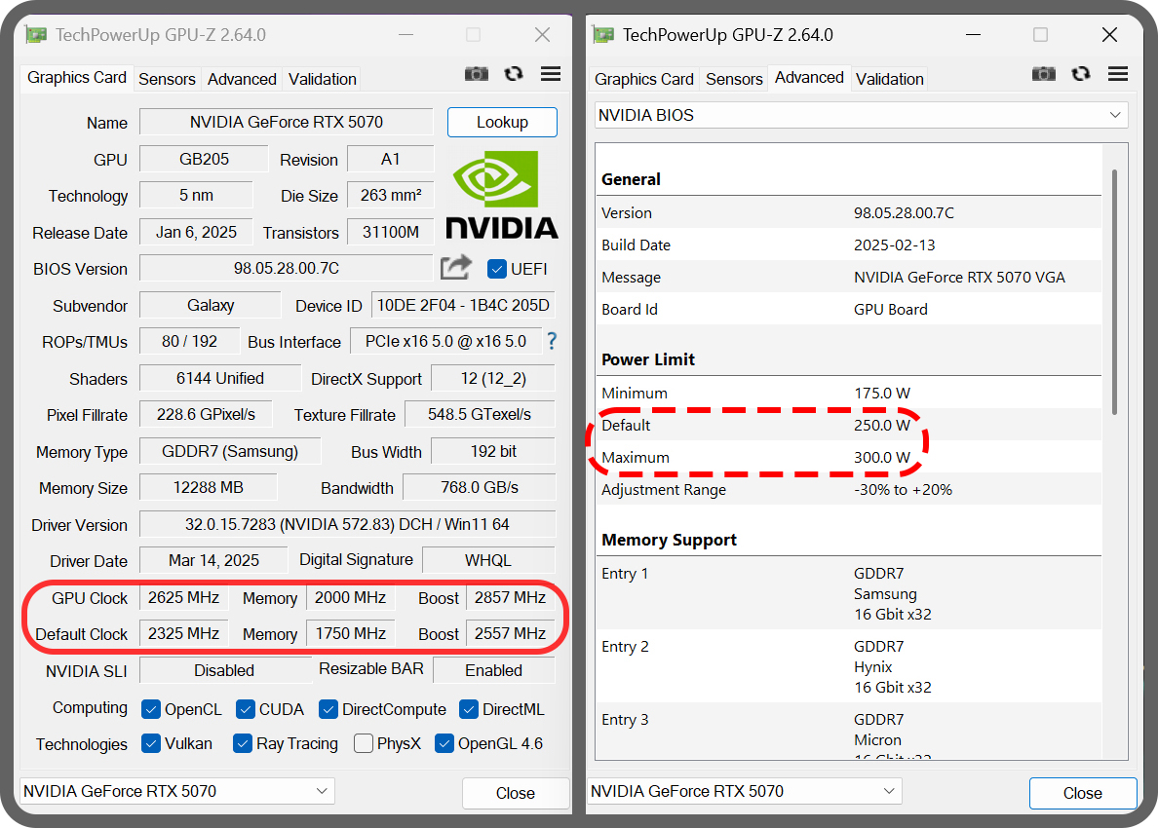Screen dimensions: 1158x828
Task: Switch to Advanced tab in left window
Action: click(242, 79)
